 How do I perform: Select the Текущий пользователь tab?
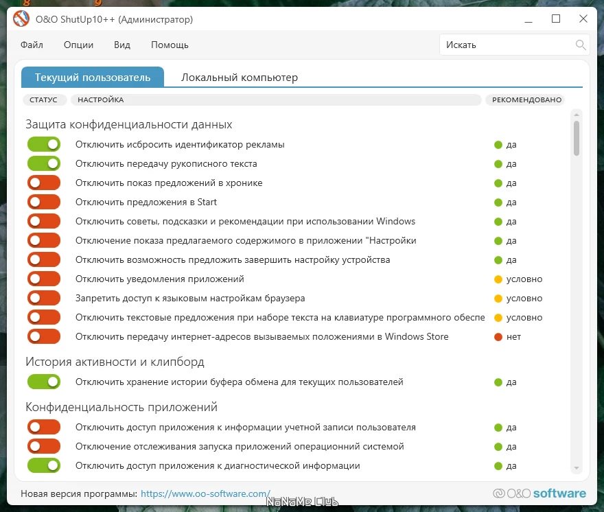(x=93, y=77)
